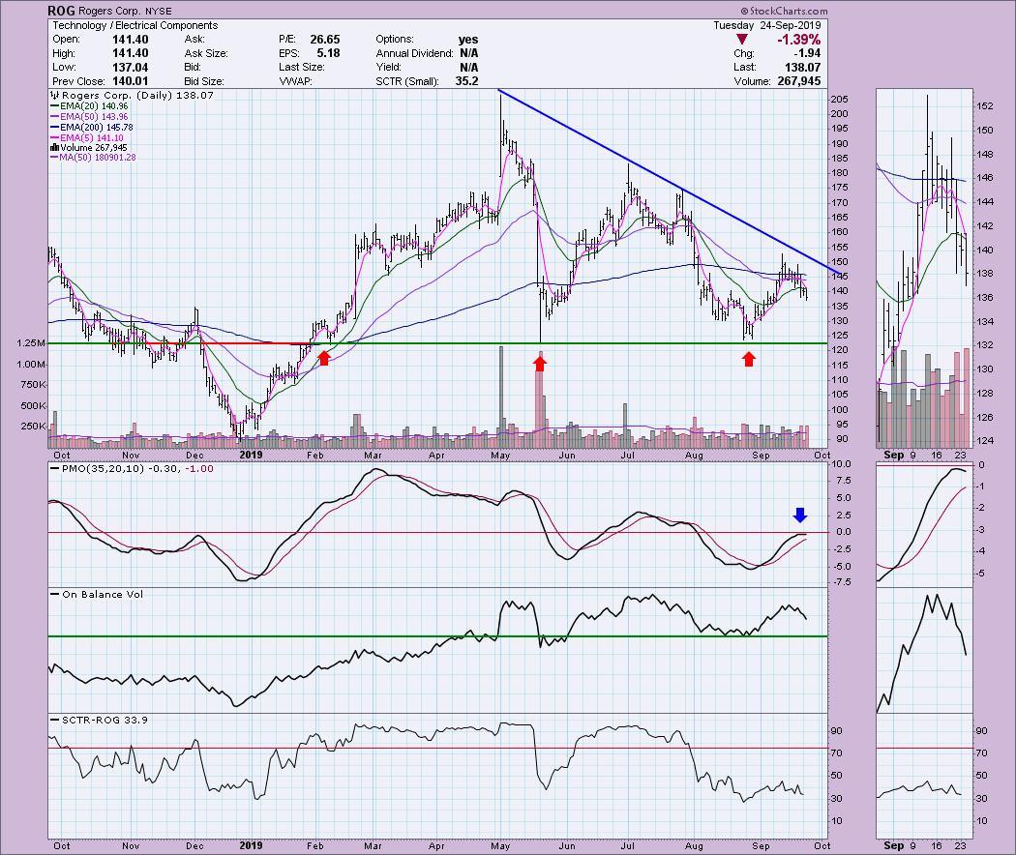Click the EPS value 5.18
Screen dimensions: 1016x855
[329, 53]
